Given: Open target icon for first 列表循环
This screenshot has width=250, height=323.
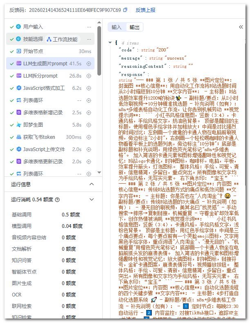Looking at the screenshot, I should point(89,100).
